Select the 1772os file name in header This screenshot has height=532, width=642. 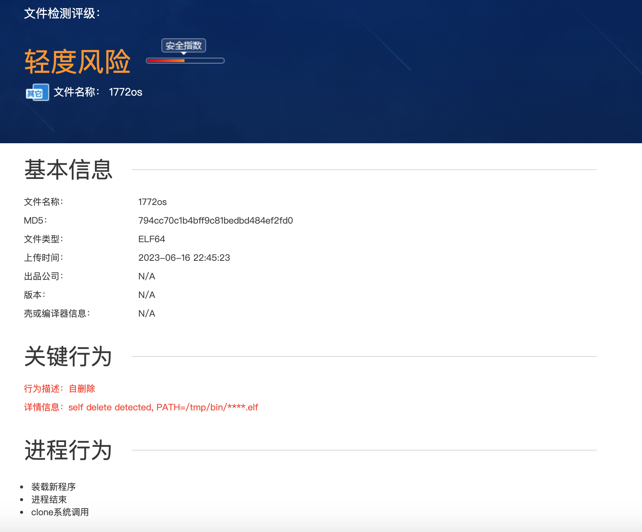click(x=125, y=92)
